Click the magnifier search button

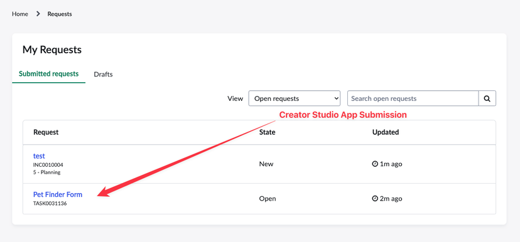(487, 98)
